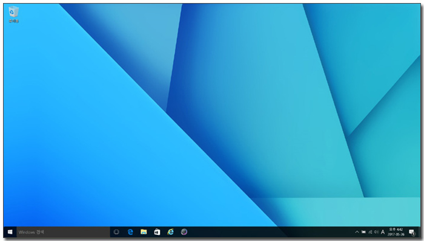
Task: Open the Windows Store taskbar icon
Action: coord(157,232)
